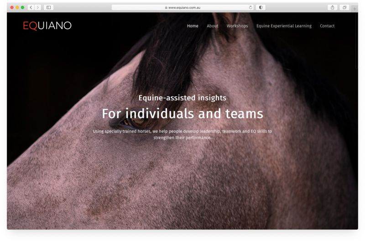365x241 pixels.
Task: Show the tab overview icon
Action: [344, 7]
